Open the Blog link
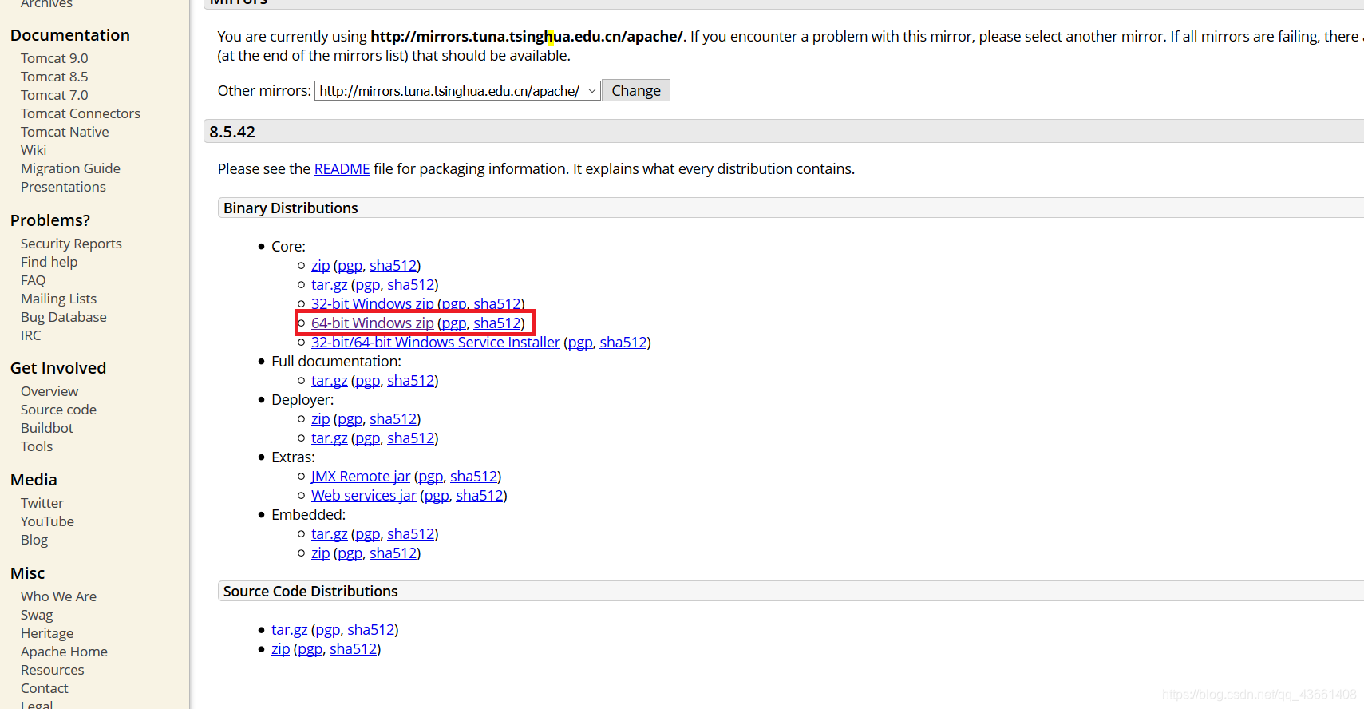This screenshot has width=1364, height=709. click(34, 540)
